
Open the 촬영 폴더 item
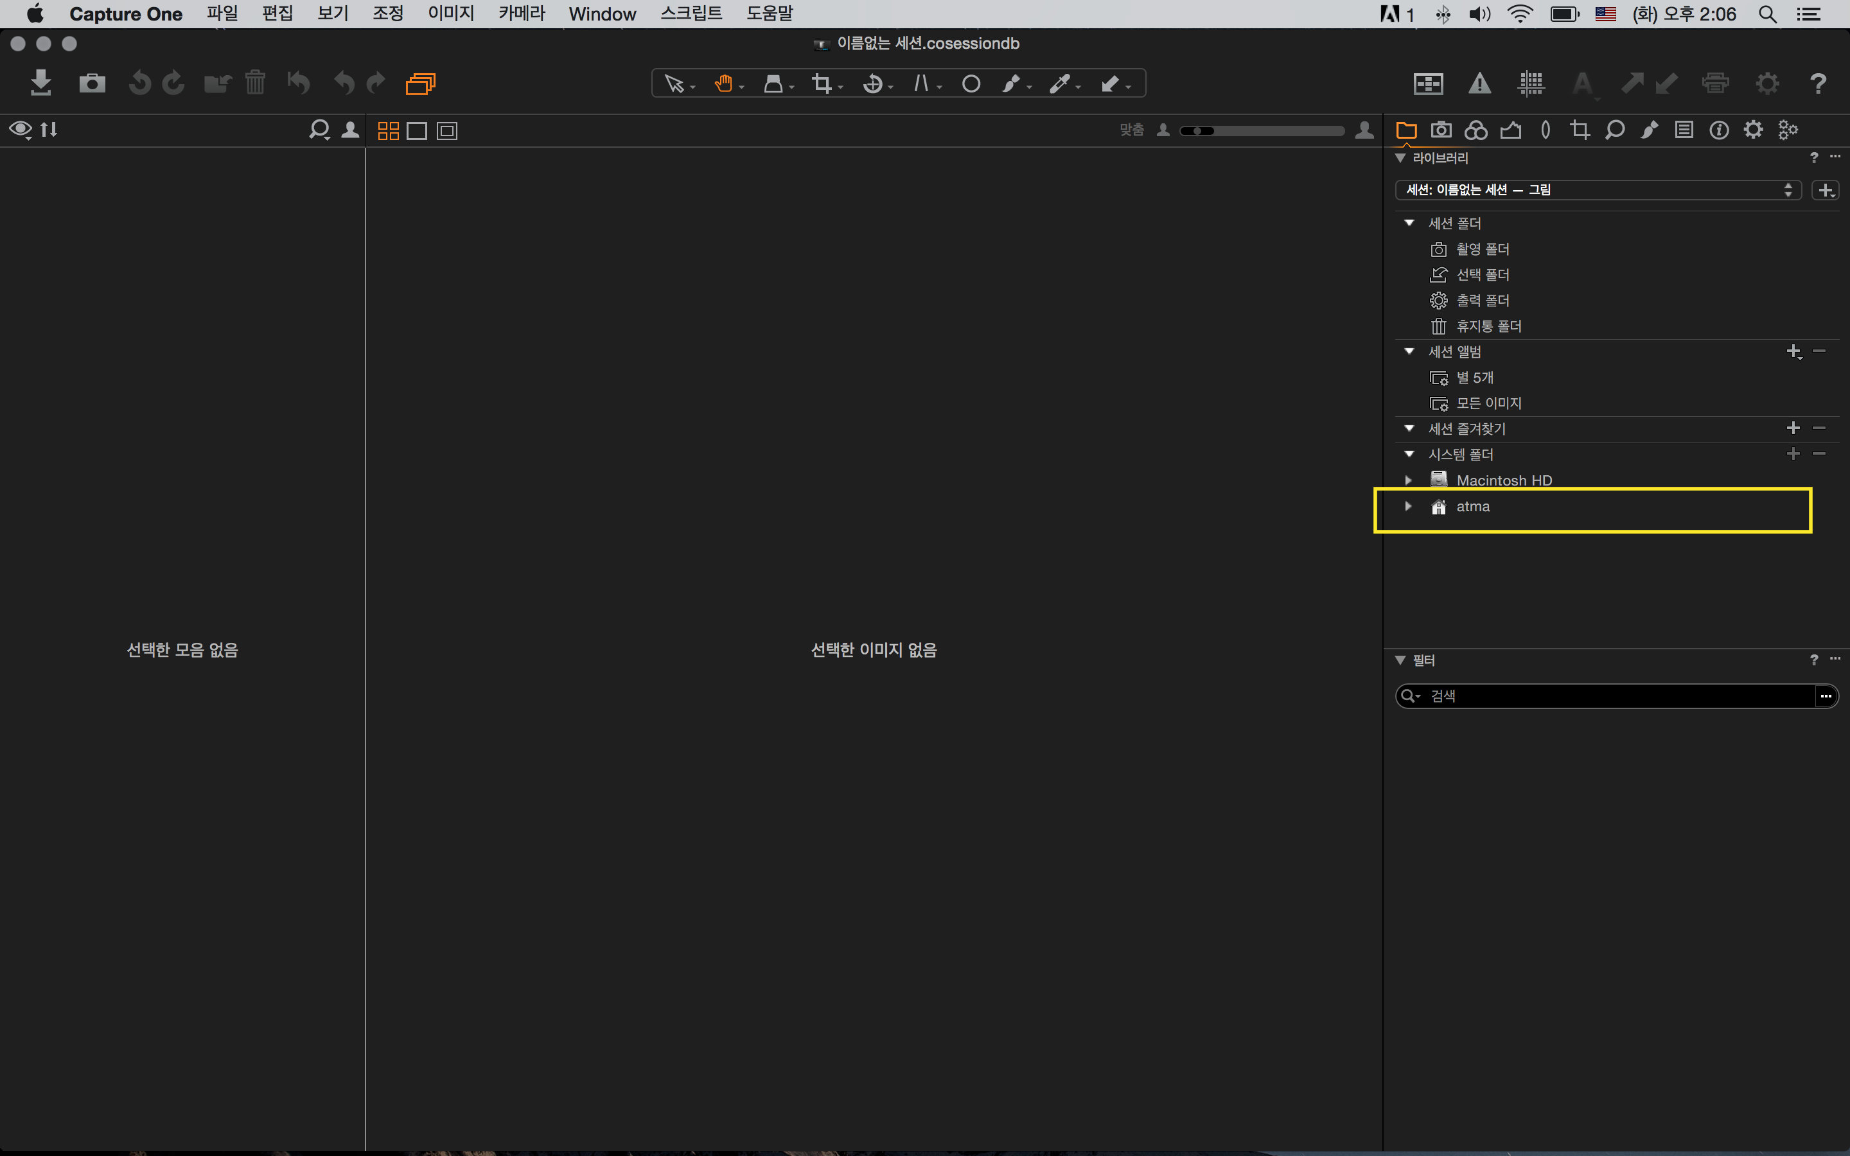(1481, 249)
